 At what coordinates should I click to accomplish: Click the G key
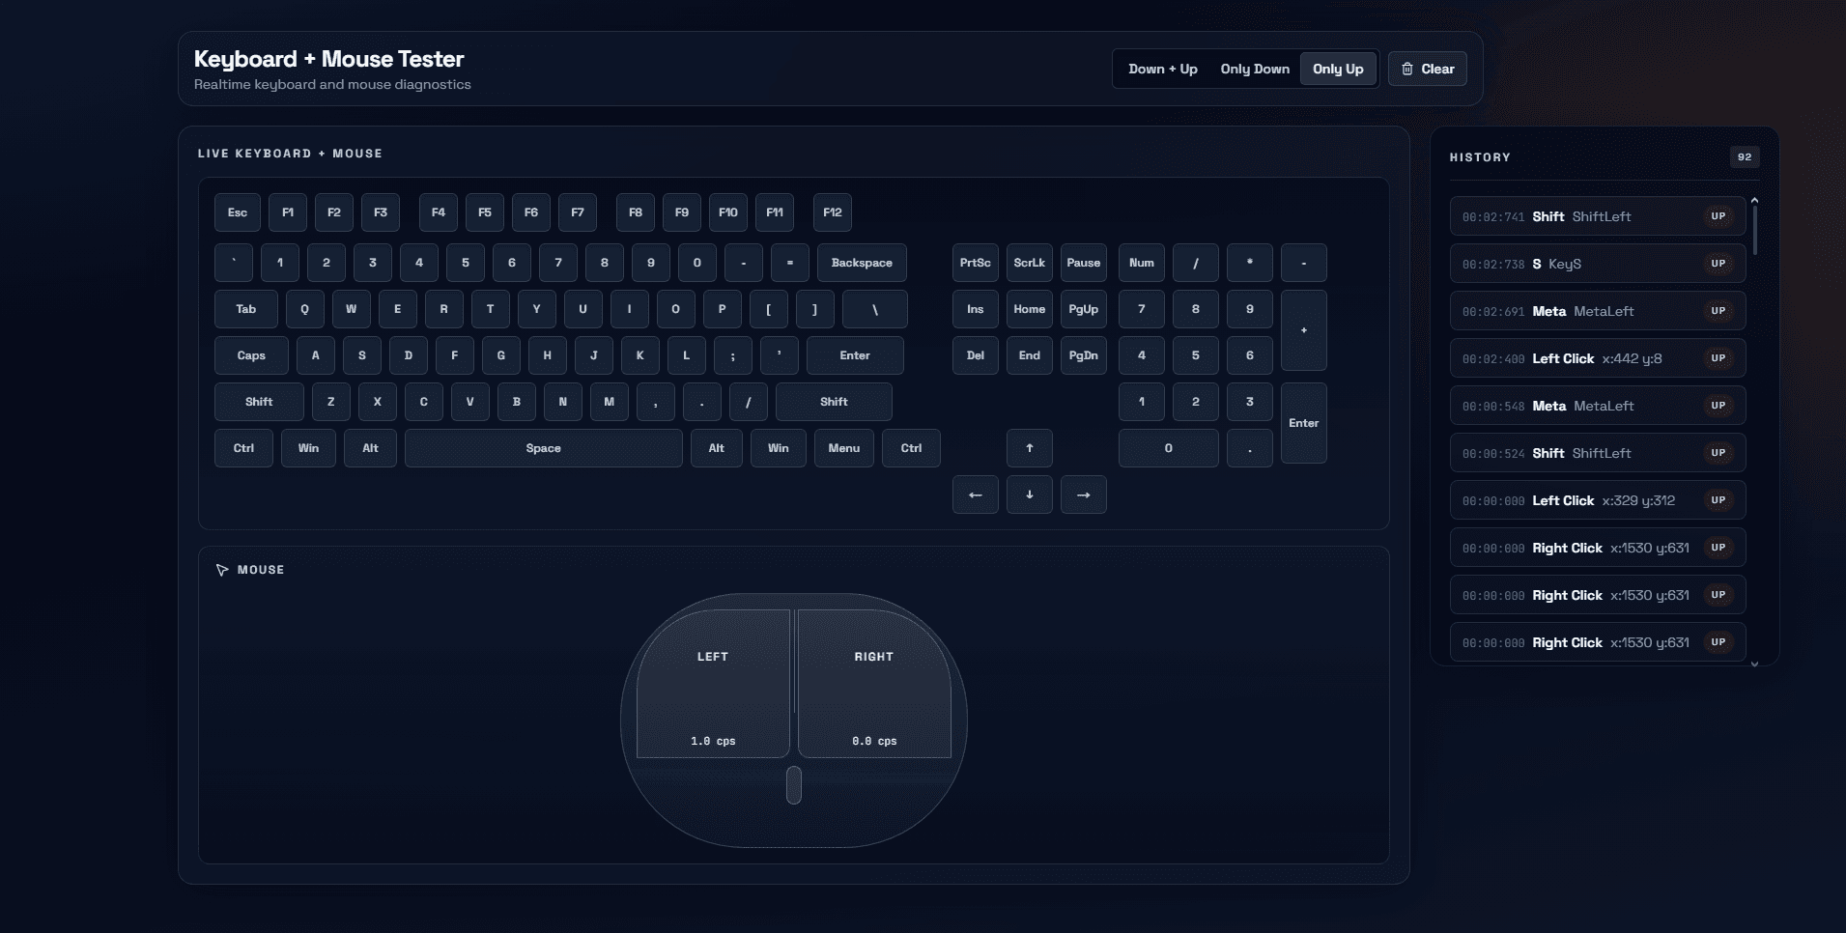point(501,355)
